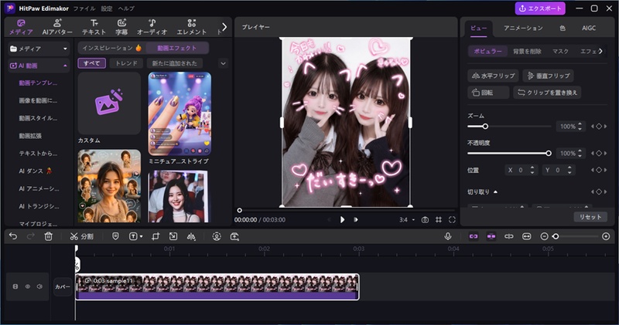619x325 pixels.
Task: Open the カスタム custom template tile
Action: coord(109,103)
